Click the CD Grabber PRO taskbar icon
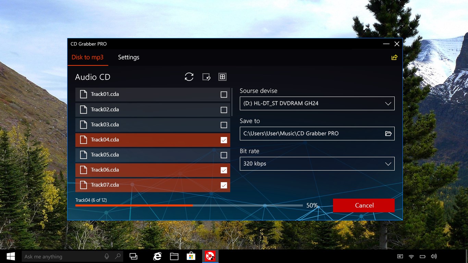Screen dimensions: 468x263 point(210,256)
